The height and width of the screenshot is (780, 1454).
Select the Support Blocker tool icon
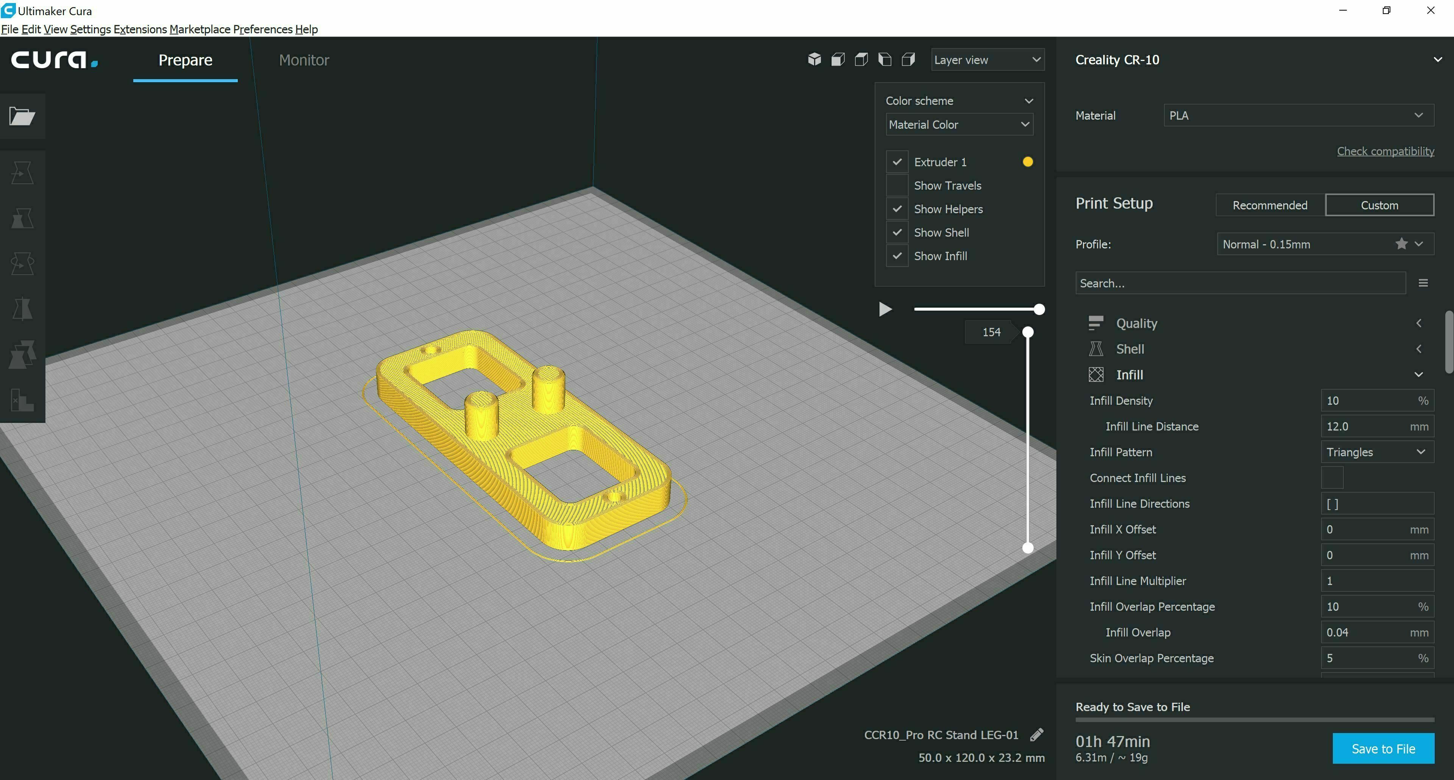[22, 399]
